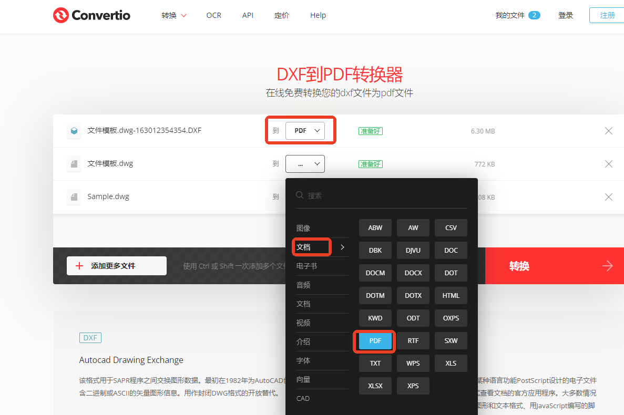Click the file name Sample.dwg
Viewport: 624px width, 415px height.
pyautogui.click(x=108, y=196)
